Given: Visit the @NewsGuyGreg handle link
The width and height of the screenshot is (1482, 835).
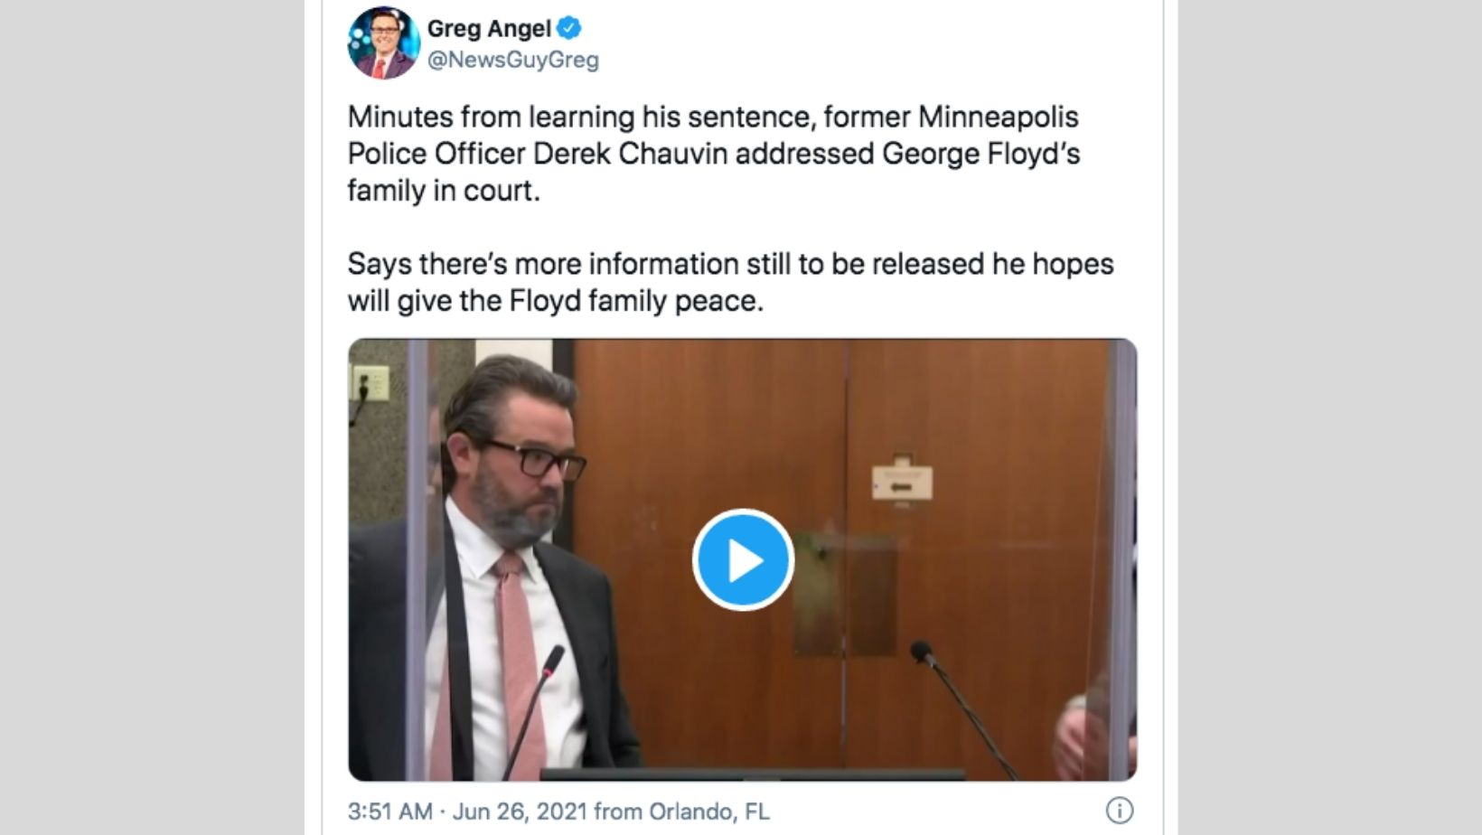Looking at the screenshot, I should point(512,60).
